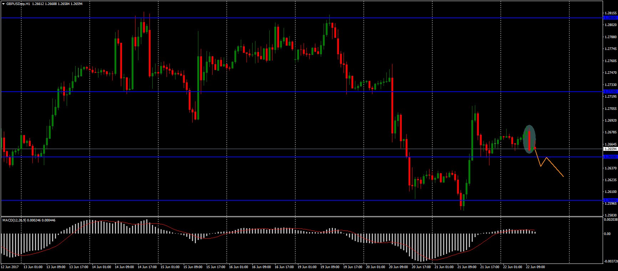618x271 pixels.
Task: Click the 14 Jun 01:00 time axis label
Action: (x=102, y=267)
